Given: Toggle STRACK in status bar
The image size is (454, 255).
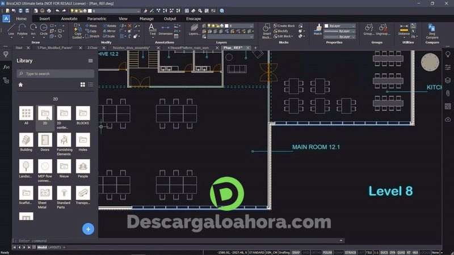Looking at the screenshot, I should pyautogui.click(x=350, y=252).
